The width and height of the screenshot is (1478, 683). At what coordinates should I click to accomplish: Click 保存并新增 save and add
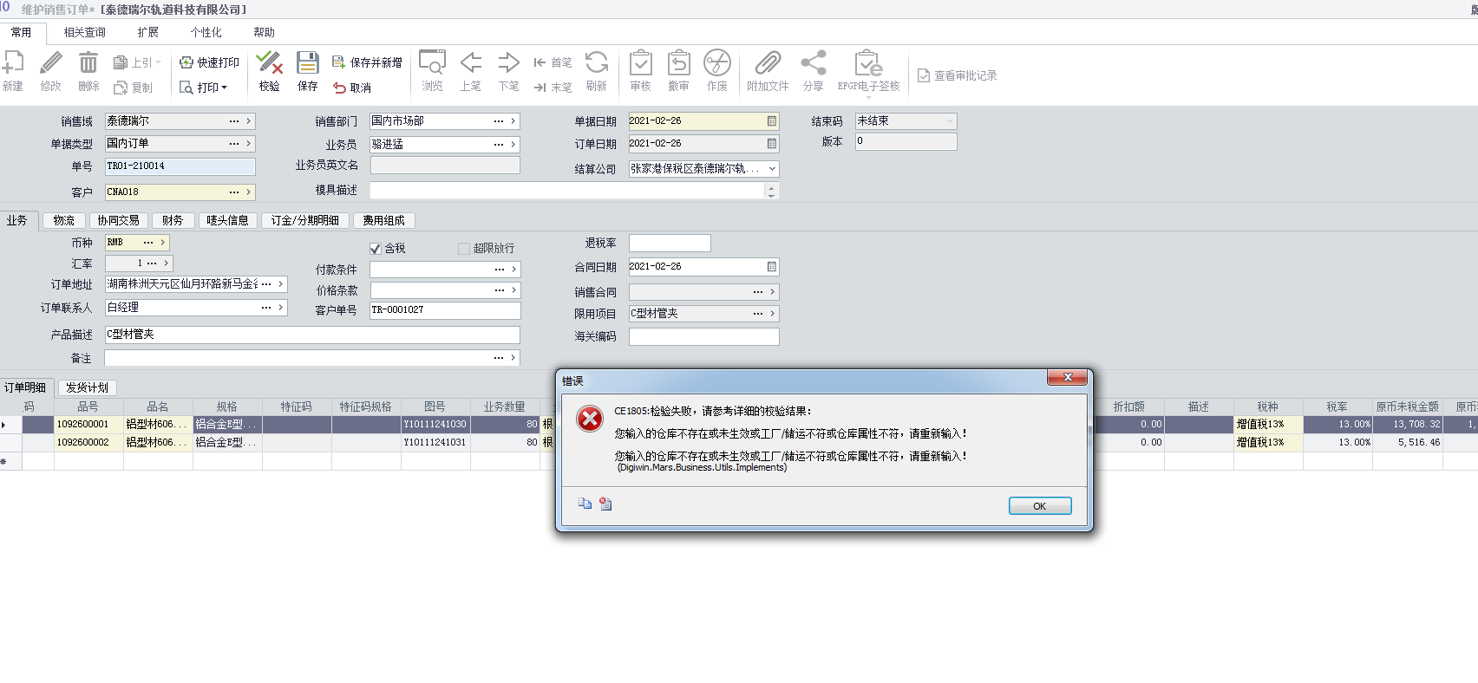(x=367, y=62)
